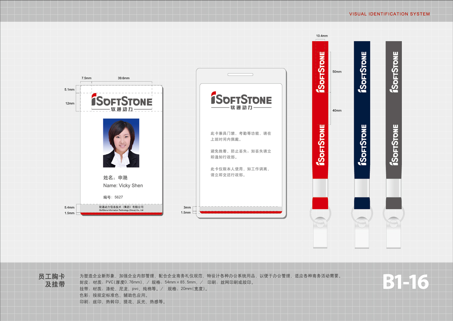
Task: Select the upper logo on the navy lanyard
Action: point(362,72)
